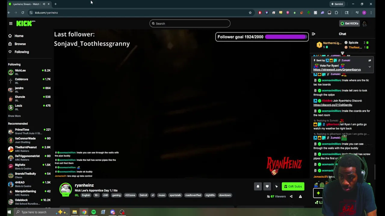Toggle the notification bell for ryanheinz
Image resolution: width=385 pixels, height=216 pixels.
click(x=258, y=186)
